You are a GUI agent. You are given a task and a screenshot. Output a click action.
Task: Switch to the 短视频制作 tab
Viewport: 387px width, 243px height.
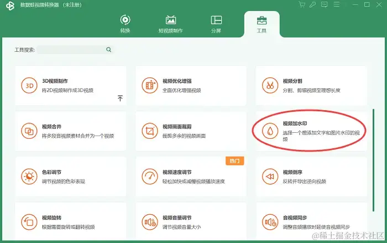(170, 24)
